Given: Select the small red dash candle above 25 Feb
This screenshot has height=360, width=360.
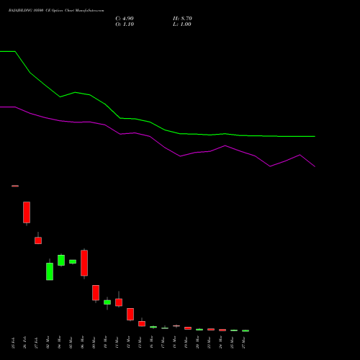Looking at the screenshot, I should [15, 186].
